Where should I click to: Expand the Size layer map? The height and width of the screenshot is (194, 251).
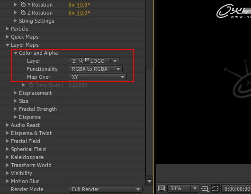point(16,101)
